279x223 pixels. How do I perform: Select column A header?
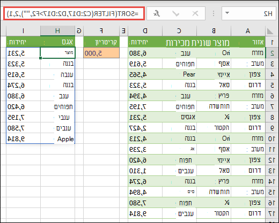[x=248, y=31]
